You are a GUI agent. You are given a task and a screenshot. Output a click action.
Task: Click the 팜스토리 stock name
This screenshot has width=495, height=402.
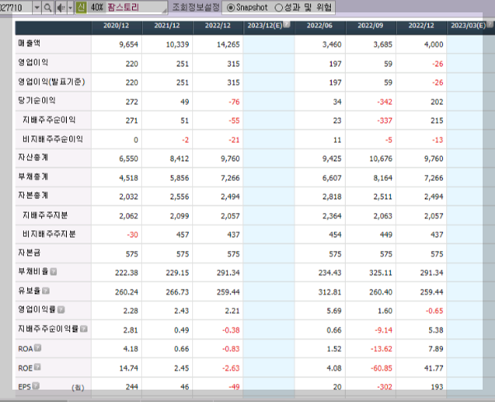[123, 7]
